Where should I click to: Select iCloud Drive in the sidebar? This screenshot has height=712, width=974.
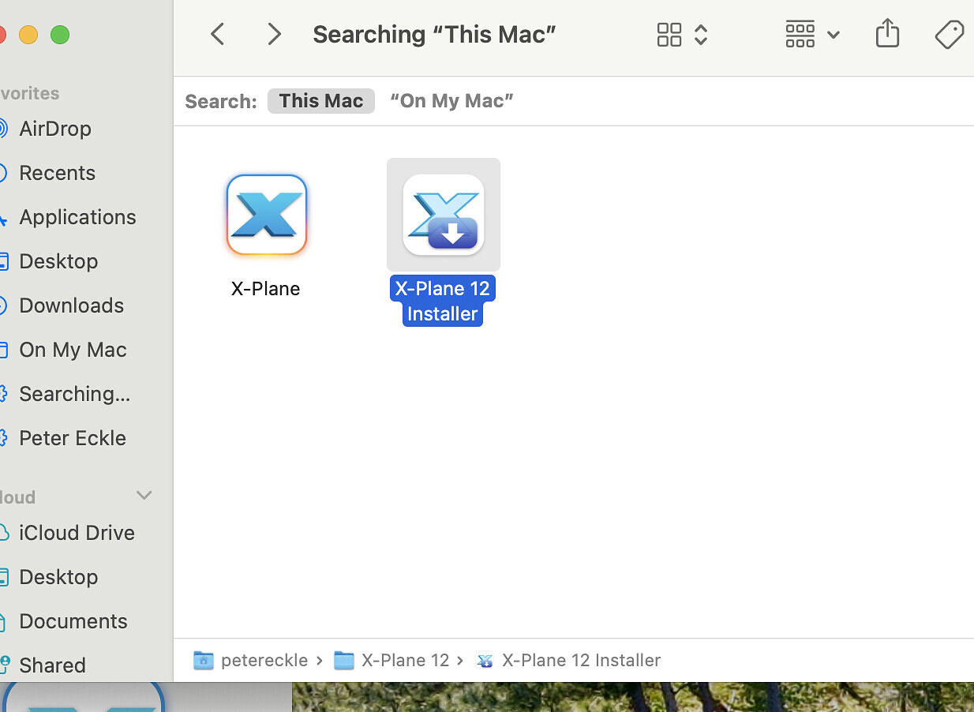point(77,533)
